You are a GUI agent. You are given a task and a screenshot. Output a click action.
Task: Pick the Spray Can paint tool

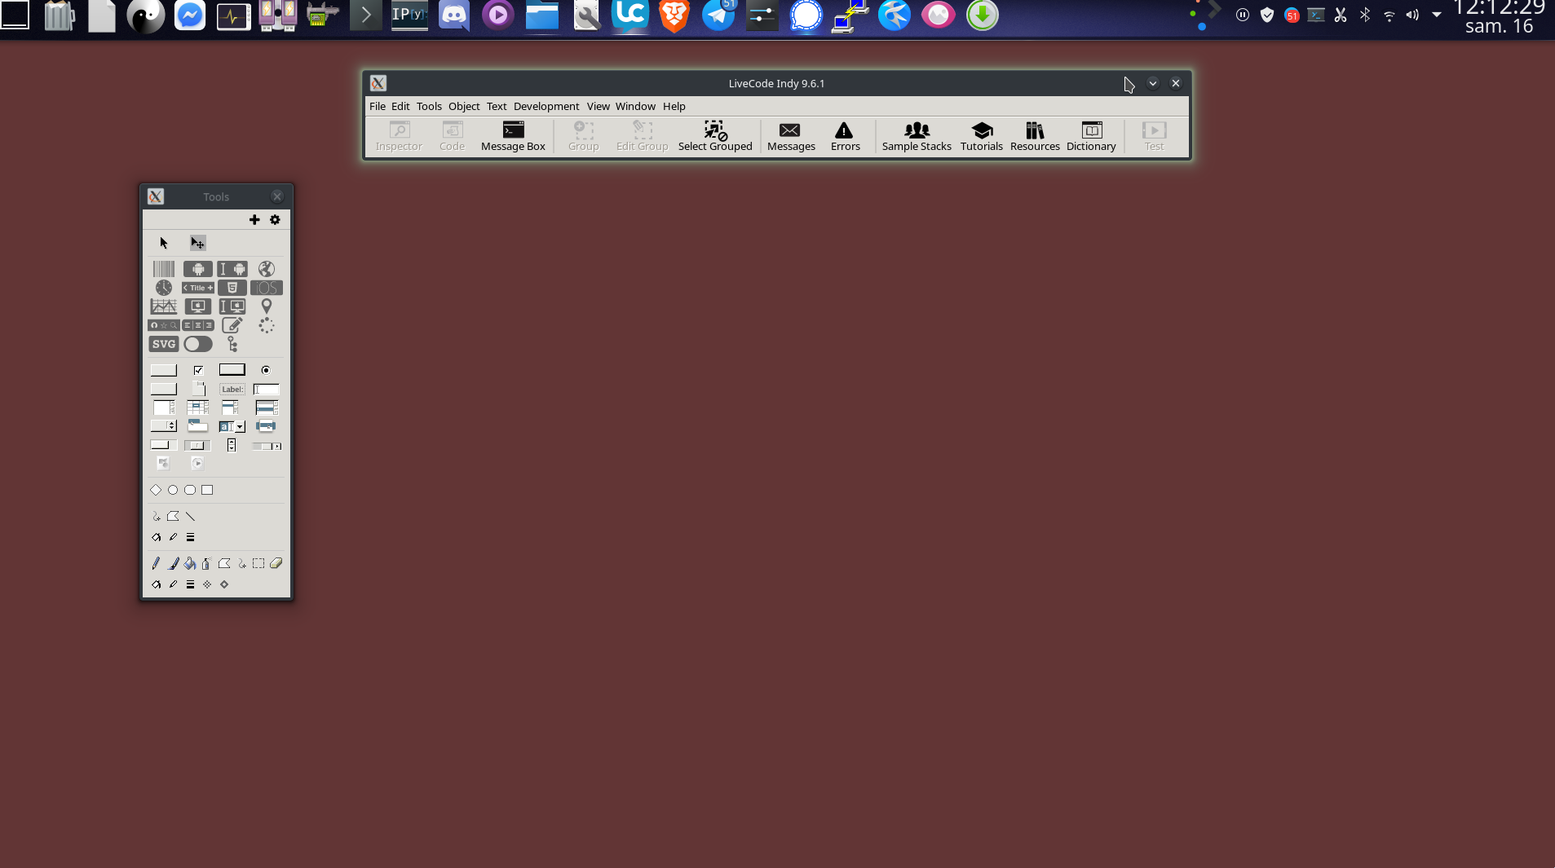pyautogui.click(x=207, y=563)
